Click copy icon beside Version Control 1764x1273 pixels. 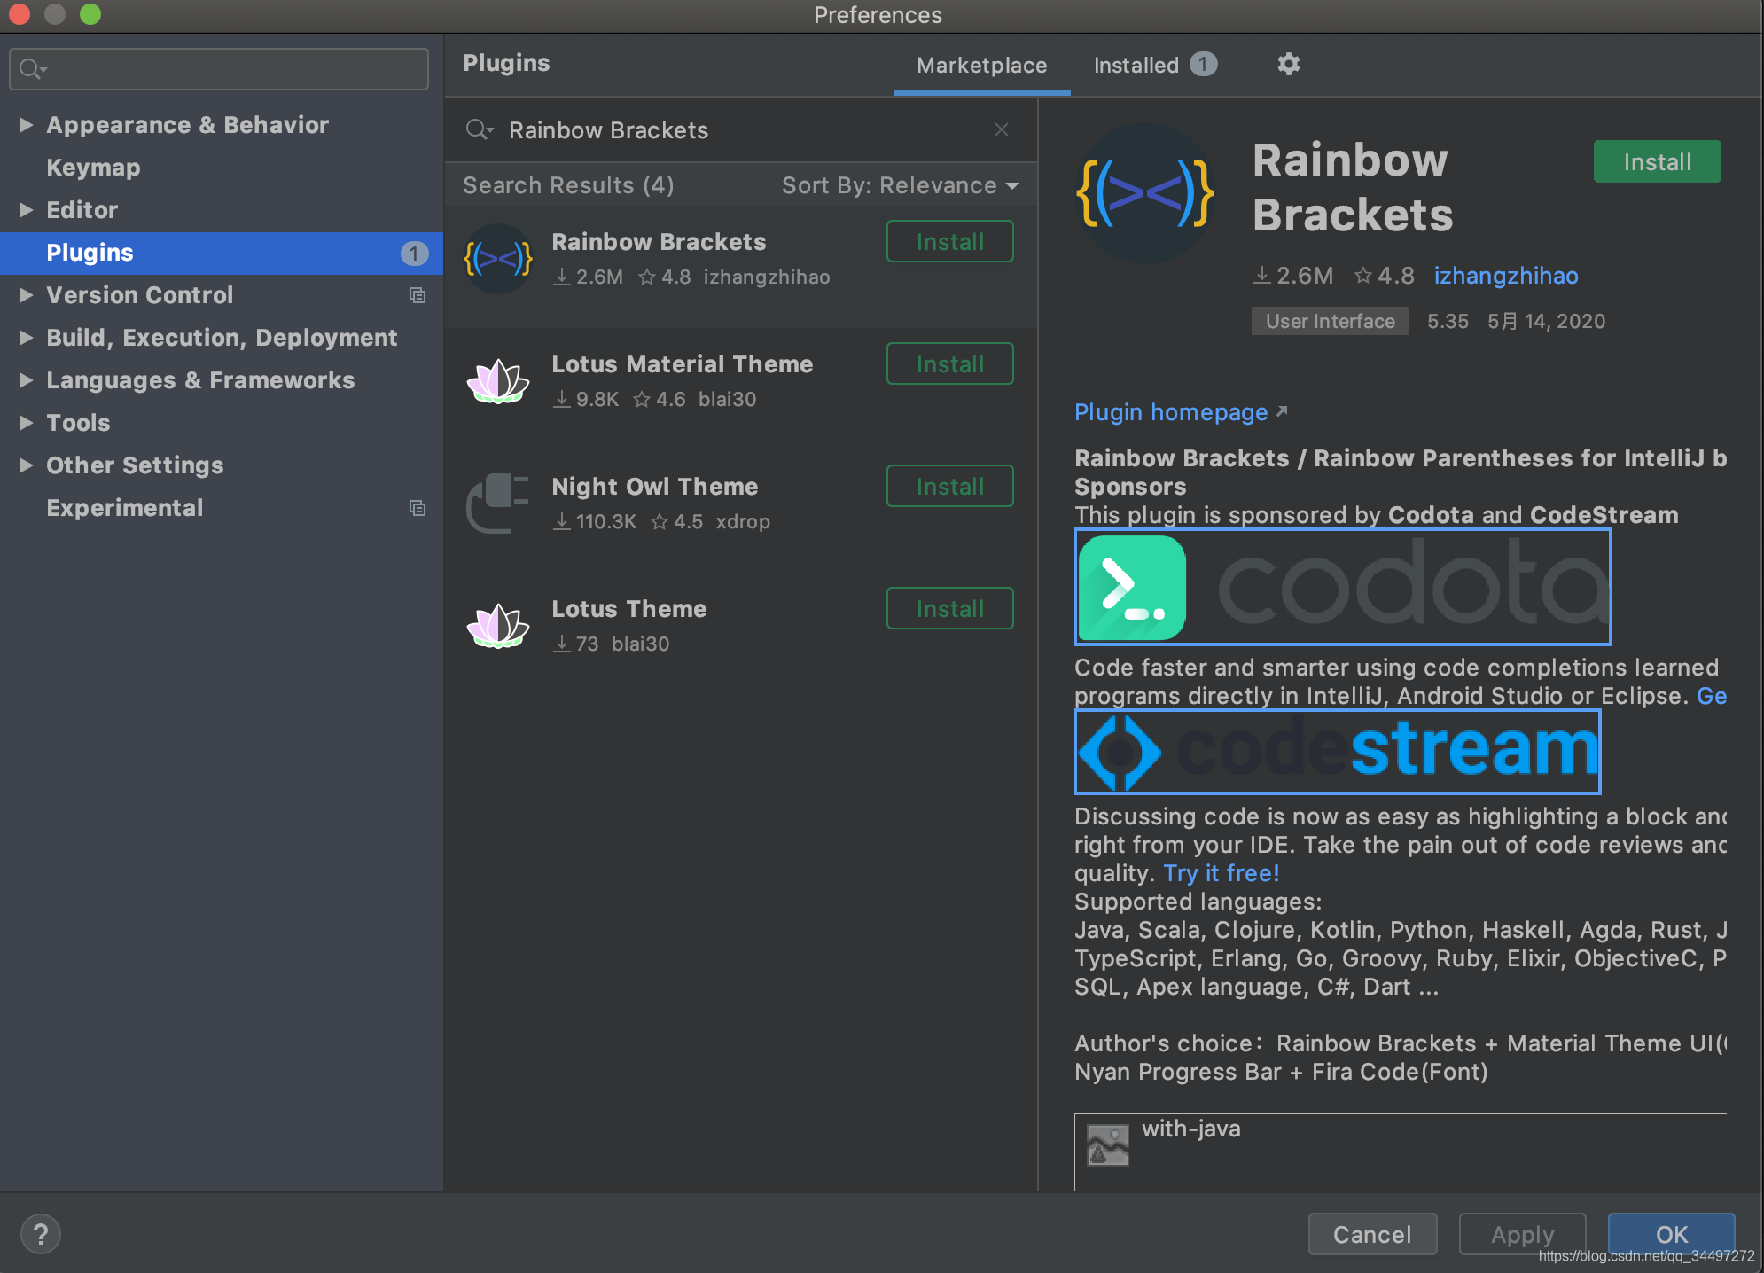coord(417,295)
